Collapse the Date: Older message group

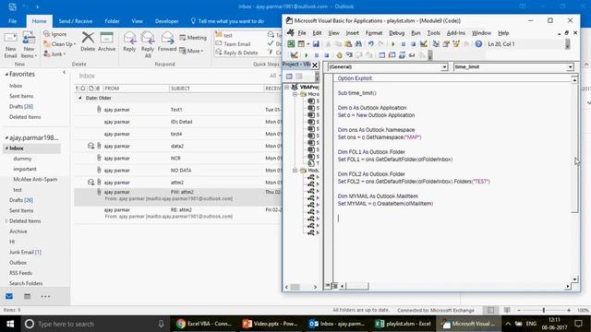80,98
